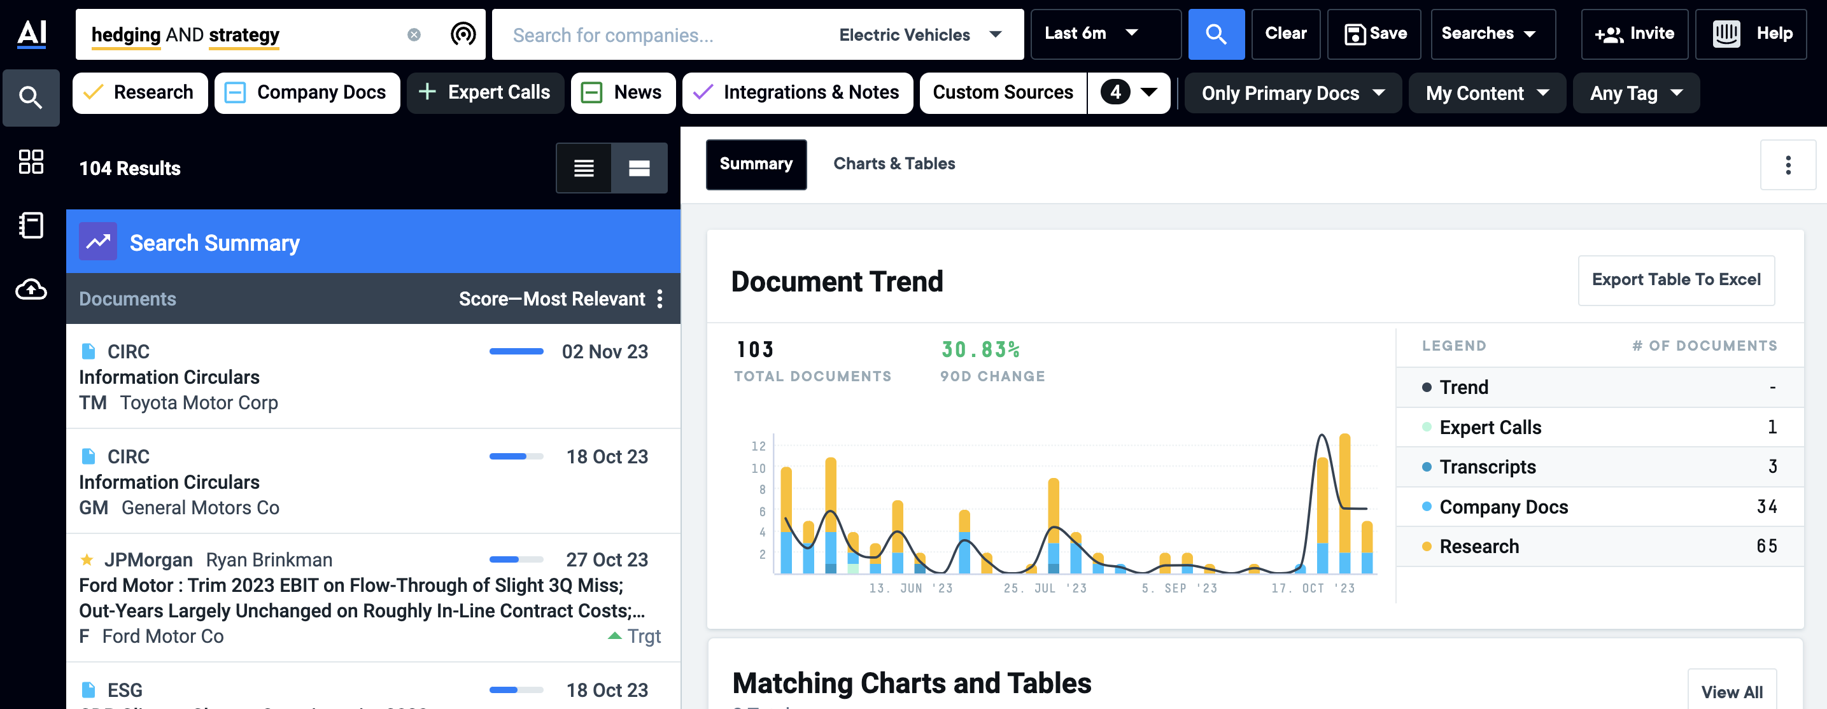The height and width of the screenshot is (709, 1827).
Task: Open the sidebar search icon
Action: coord(31,98)
